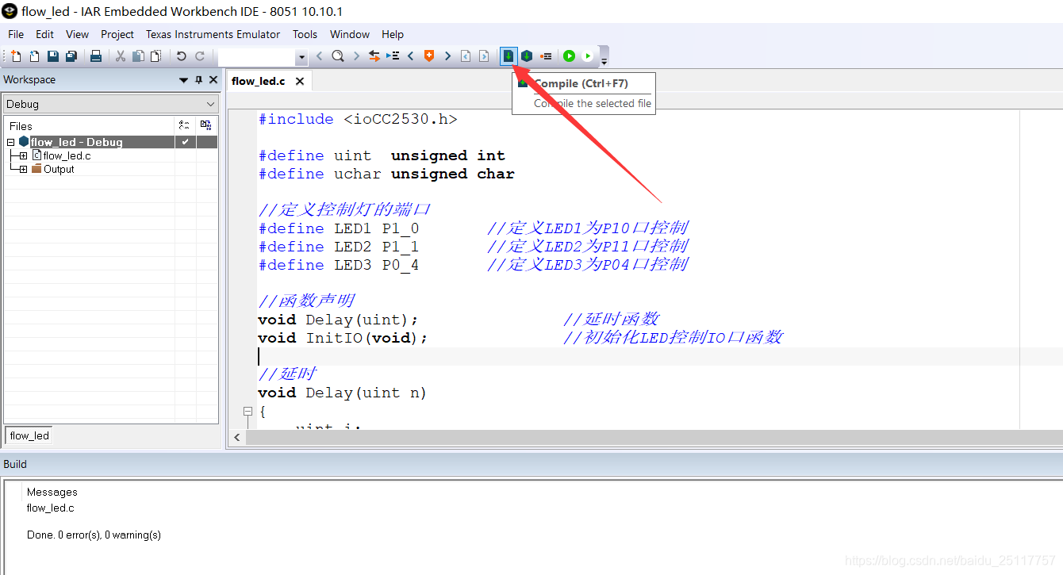The image size is (1063, 575).
Task: Expand the flow_led.c tree node
Action: pos(23,155)
